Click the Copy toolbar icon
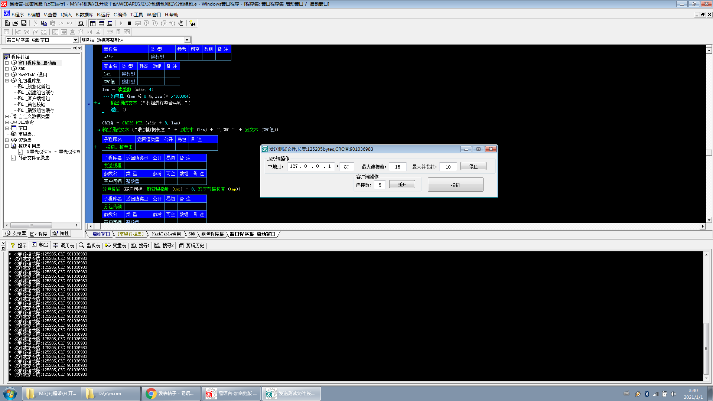 pos(44,23)
